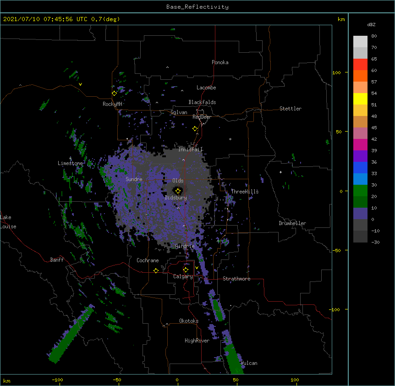Select the -50 tick label on the right axis

(336, 250)
